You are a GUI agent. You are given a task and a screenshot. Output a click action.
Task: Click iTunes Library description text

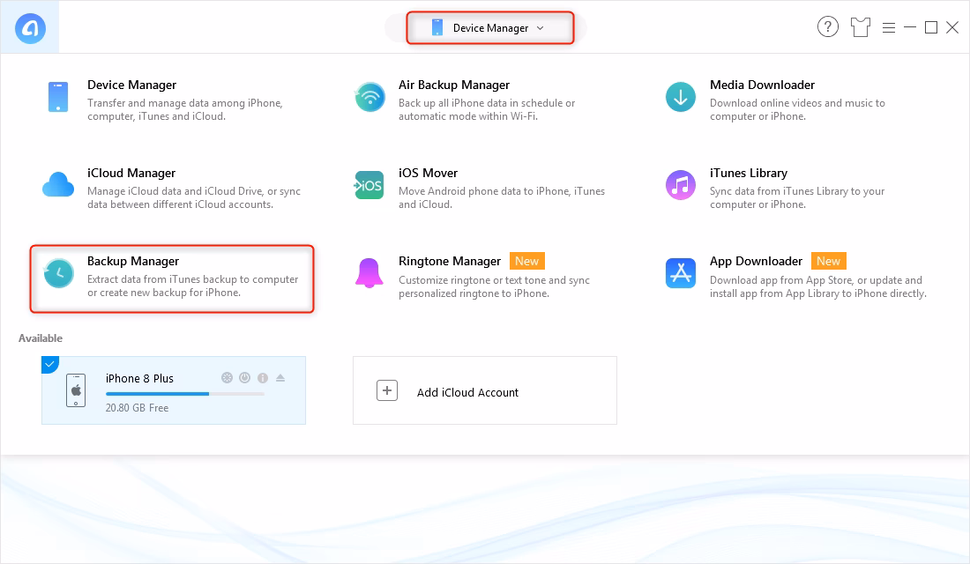797,198
